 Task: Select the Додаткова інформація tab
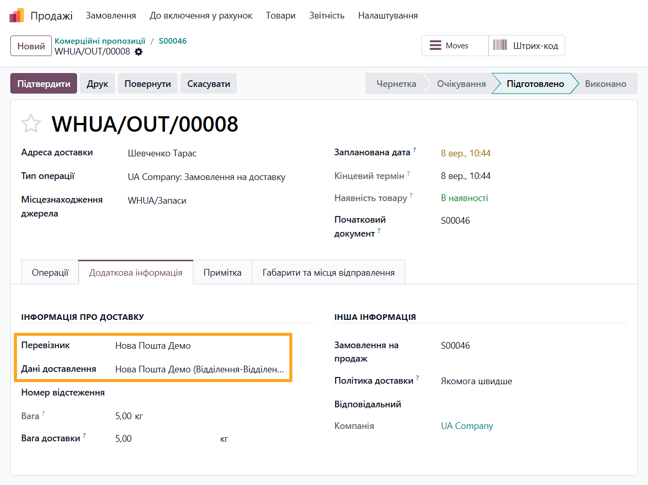(136, 272)
